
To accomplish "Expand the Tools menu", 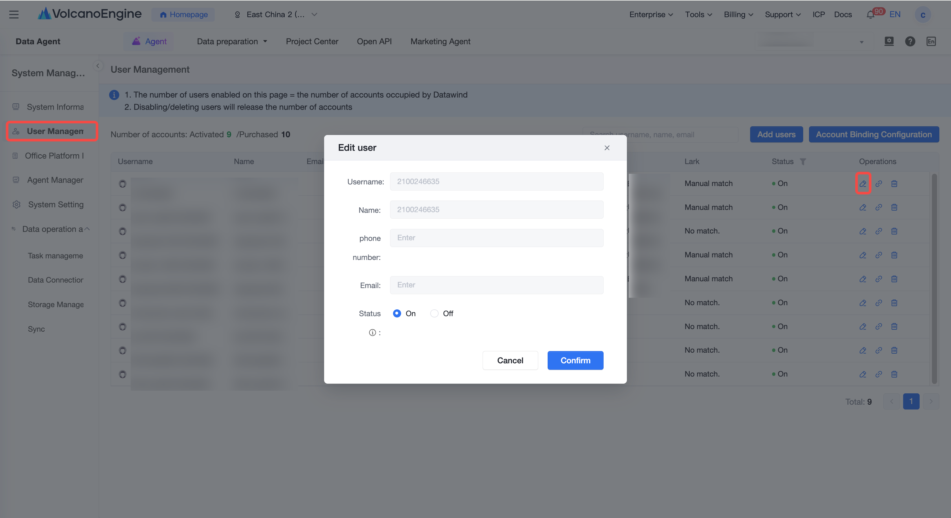I will coord(698,15).
